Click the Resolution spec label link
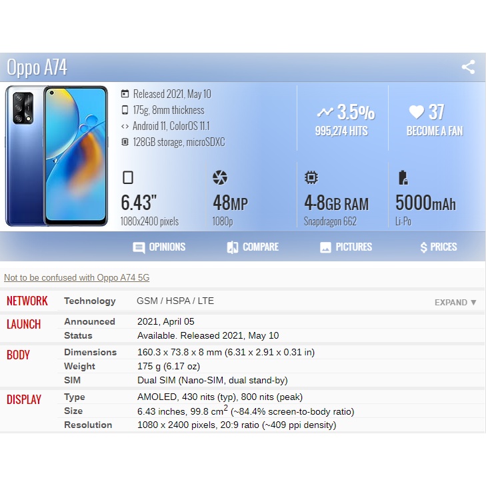The height and width of the screenshot is (486, 486). (x=88, y=425)
